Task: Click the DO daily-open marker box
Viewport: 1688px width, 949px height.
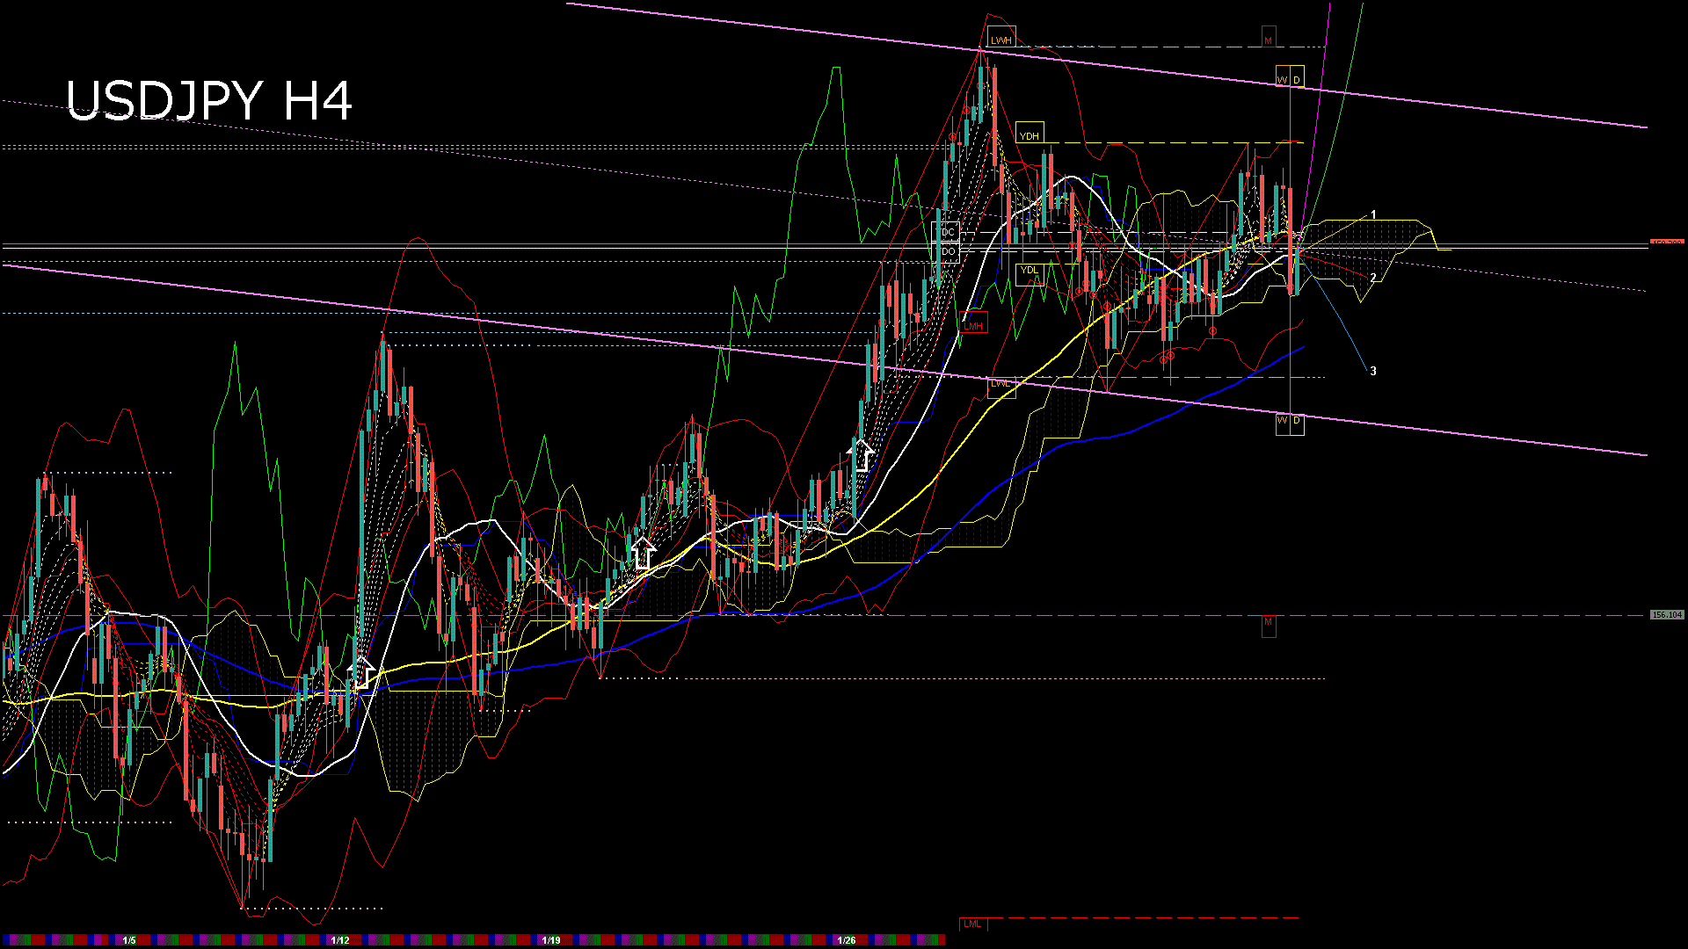Action: 947,252
